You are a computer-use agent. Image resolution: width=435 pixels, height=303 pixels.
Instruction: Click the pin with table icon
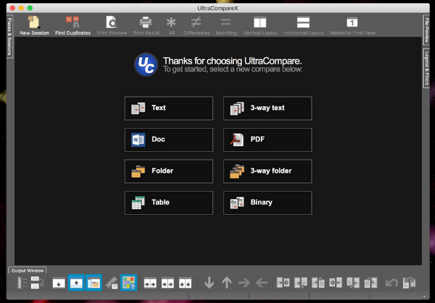click(x=111, y=282)
